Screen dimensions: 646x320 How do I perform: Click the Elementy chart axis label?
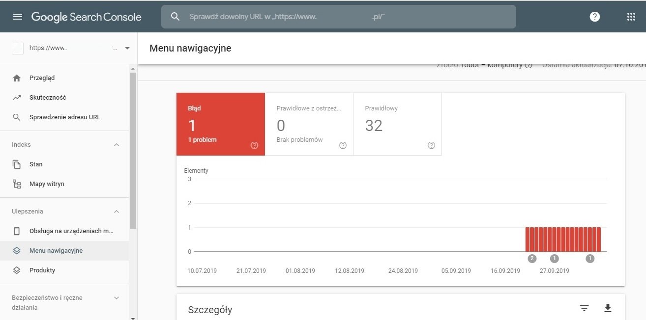[196, 171]
